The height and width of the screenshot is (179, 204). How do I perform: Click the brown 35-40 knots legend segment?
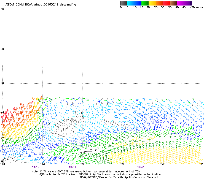(x=174, y=3)
